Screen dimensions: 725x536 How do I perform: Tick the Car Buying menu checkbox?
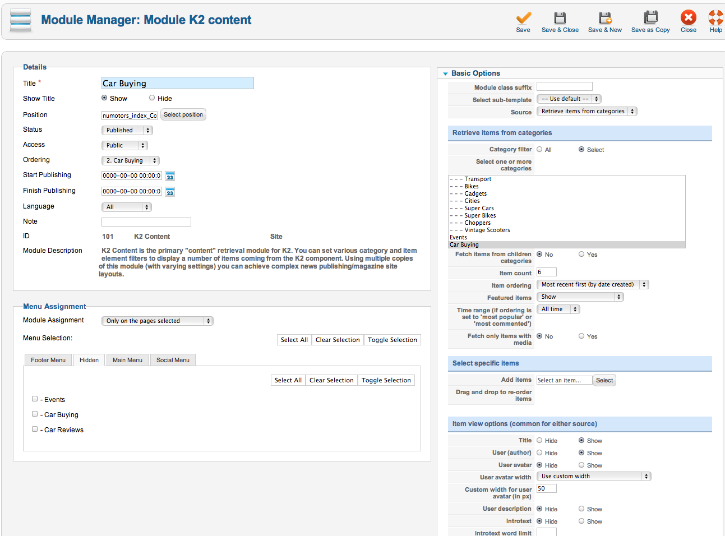(35, 414)
